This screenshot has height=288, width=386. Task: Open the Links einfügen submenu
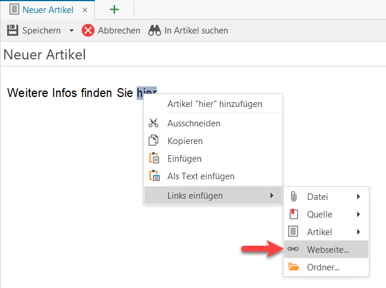(x=213, y=196)
